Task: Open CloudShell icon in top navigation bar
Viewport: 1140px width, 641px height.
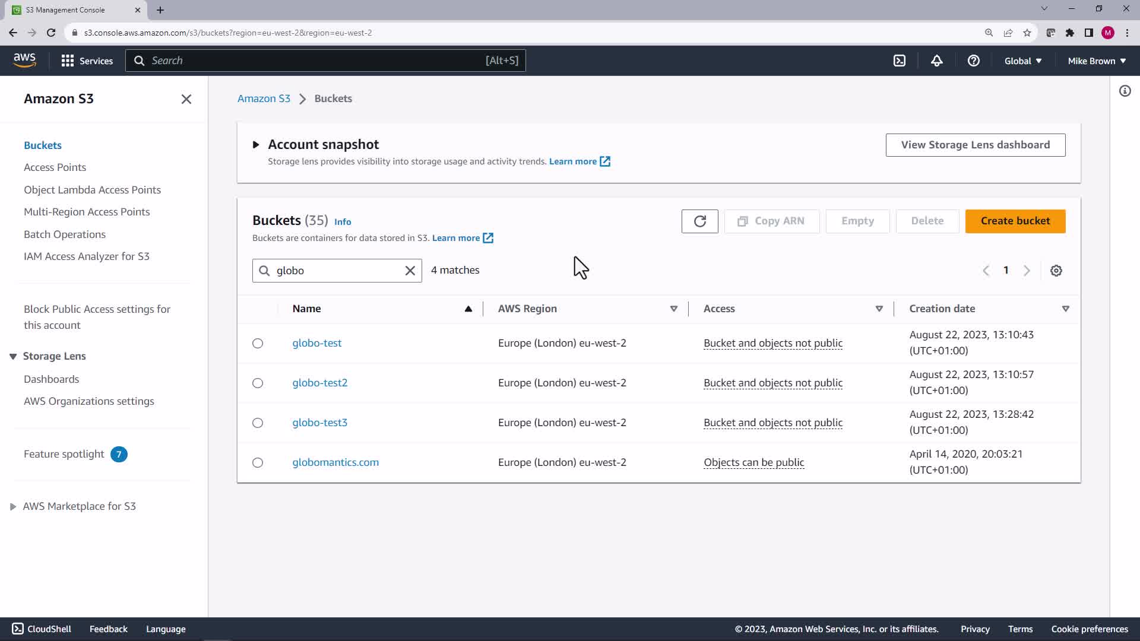Action: (x=900, y=61)
